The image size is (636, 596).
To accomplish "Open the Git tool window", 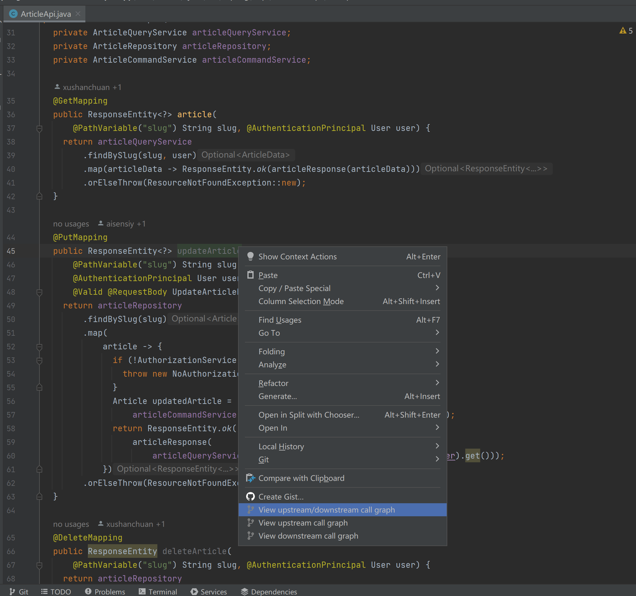I will [19, 592].
